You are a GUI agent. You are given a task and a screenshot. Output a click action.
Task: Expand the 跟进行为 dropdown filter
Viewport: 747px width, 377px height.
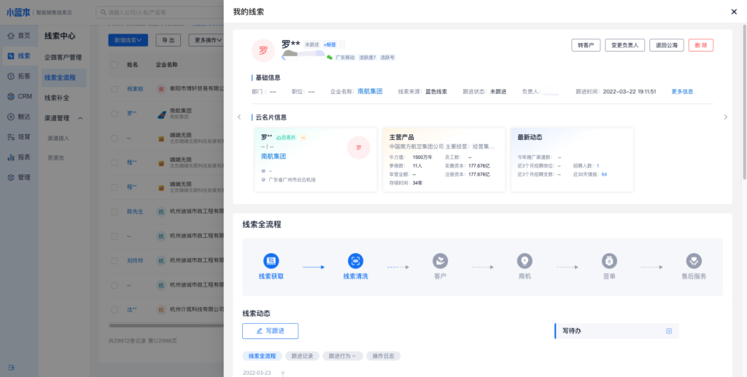tap(342, 356)
